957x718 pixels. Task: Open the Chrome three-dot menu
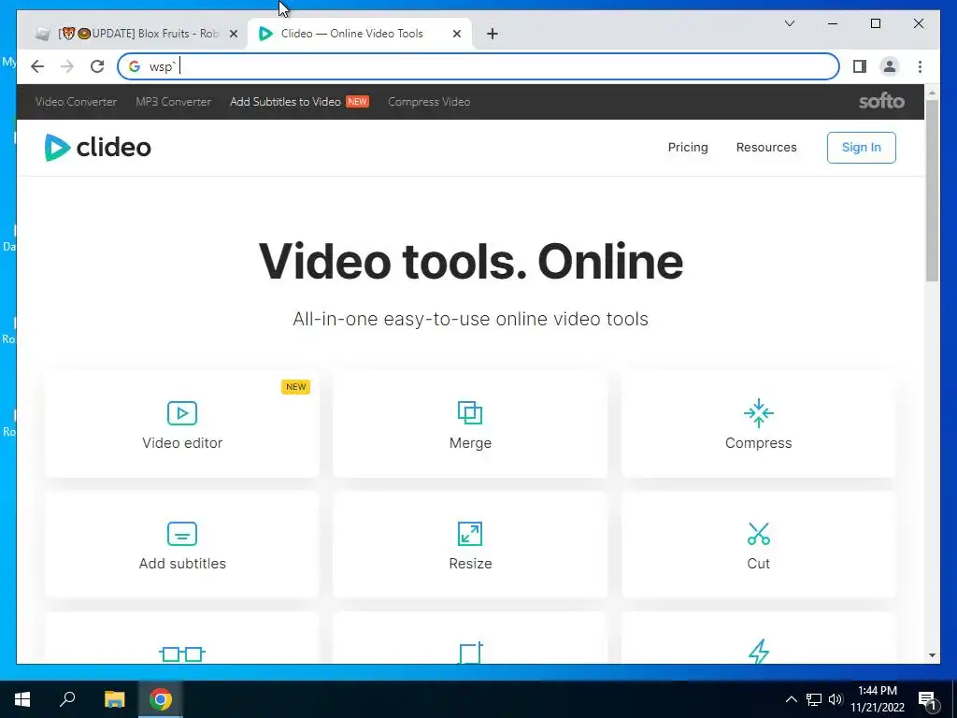(920, 66)
